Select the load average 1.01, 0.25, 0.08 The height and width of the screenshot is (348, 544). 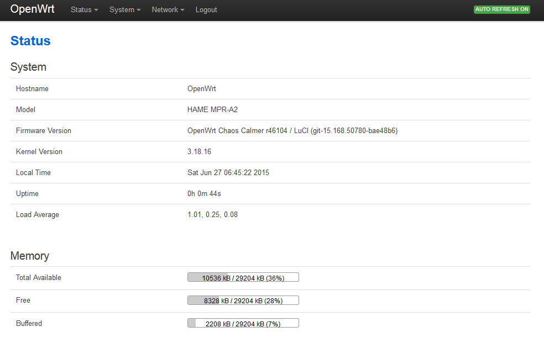coord(212,214)
